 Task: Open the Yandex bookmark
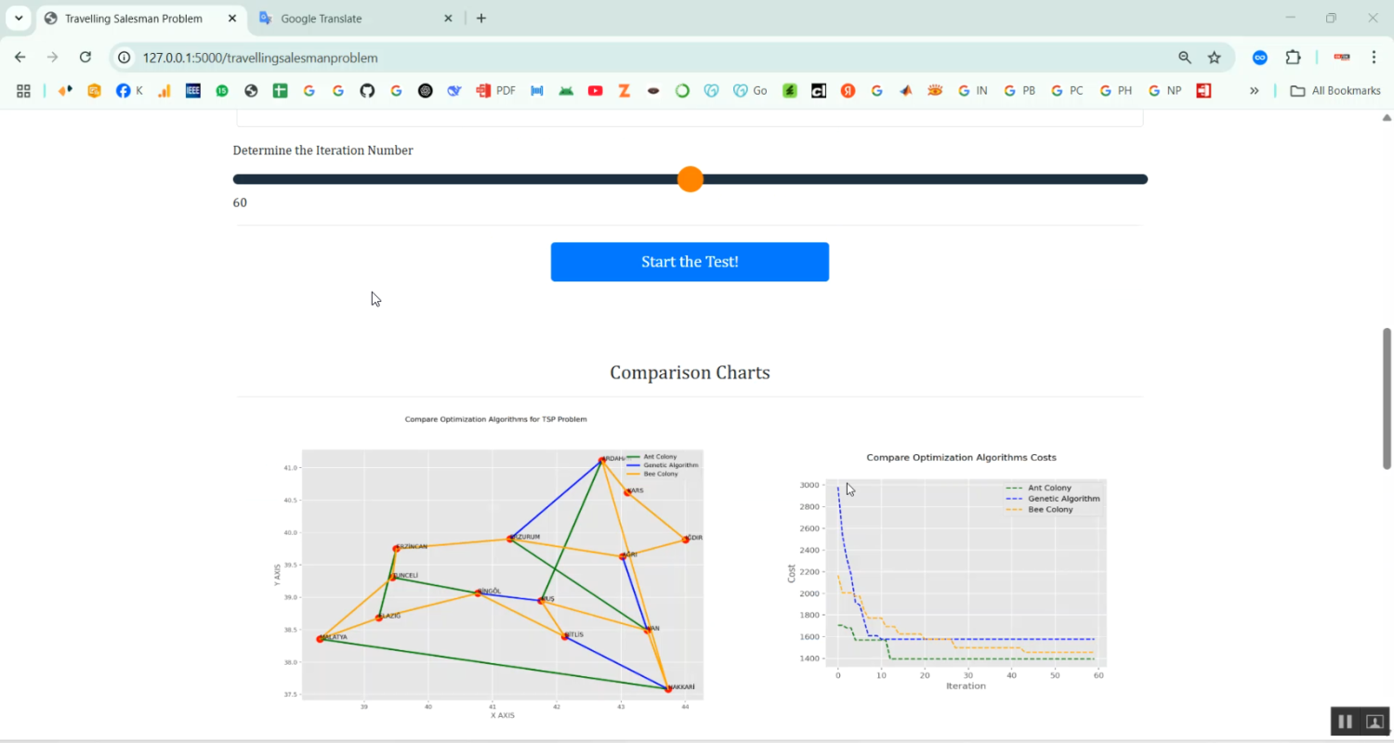click(848, 91)
